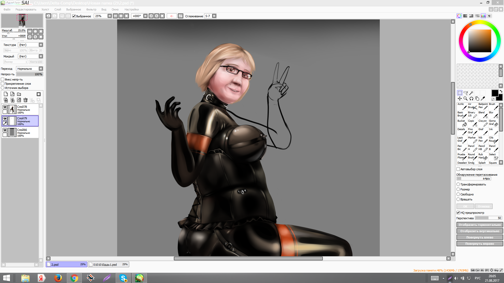The width and height of the screenshot is (504, 283).
Task: Hide layer Слой78 with eye icon
Action: click(x=5, y=107)
